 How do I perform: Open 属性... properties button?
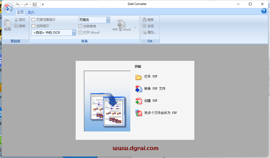150,32
